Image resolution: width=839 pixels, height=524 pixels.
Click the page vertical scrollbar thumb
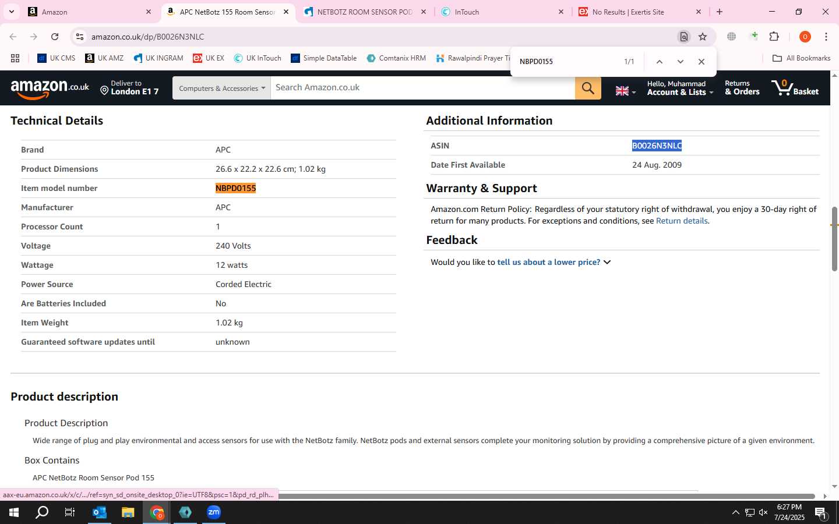(x=834, y=239)
